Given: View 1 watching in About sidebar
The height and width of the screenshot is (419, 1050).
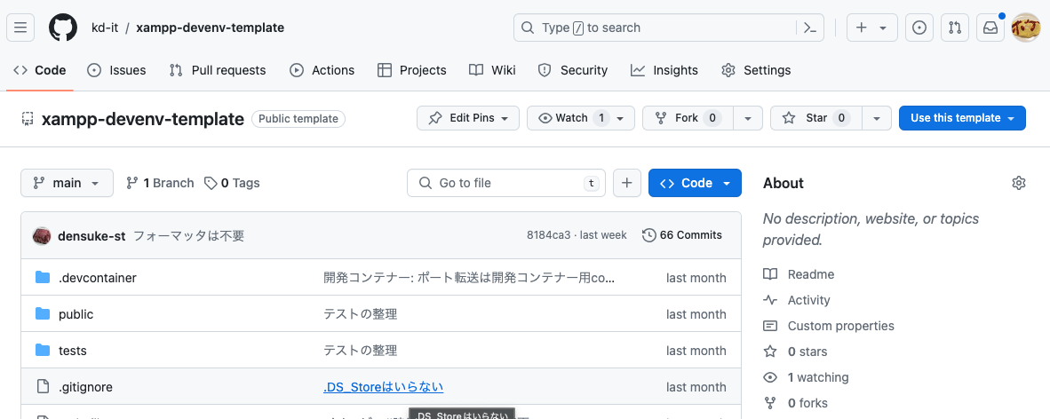Looking at the screenshot, I should pos(807,377).
